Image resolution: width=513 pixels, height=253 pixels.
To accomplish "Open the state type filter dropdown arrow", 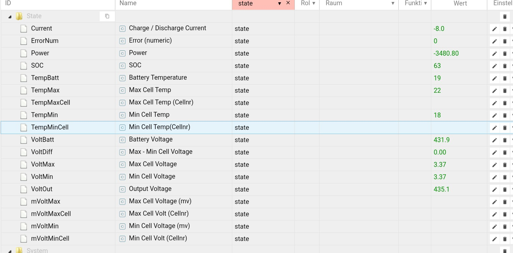I will tap(279, 4).
